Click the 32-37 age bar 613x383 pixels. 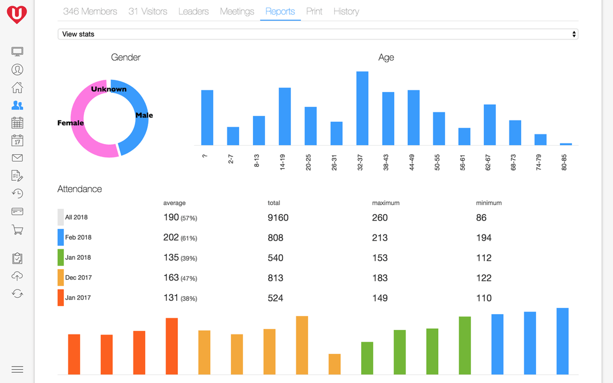tap(362, 108)
